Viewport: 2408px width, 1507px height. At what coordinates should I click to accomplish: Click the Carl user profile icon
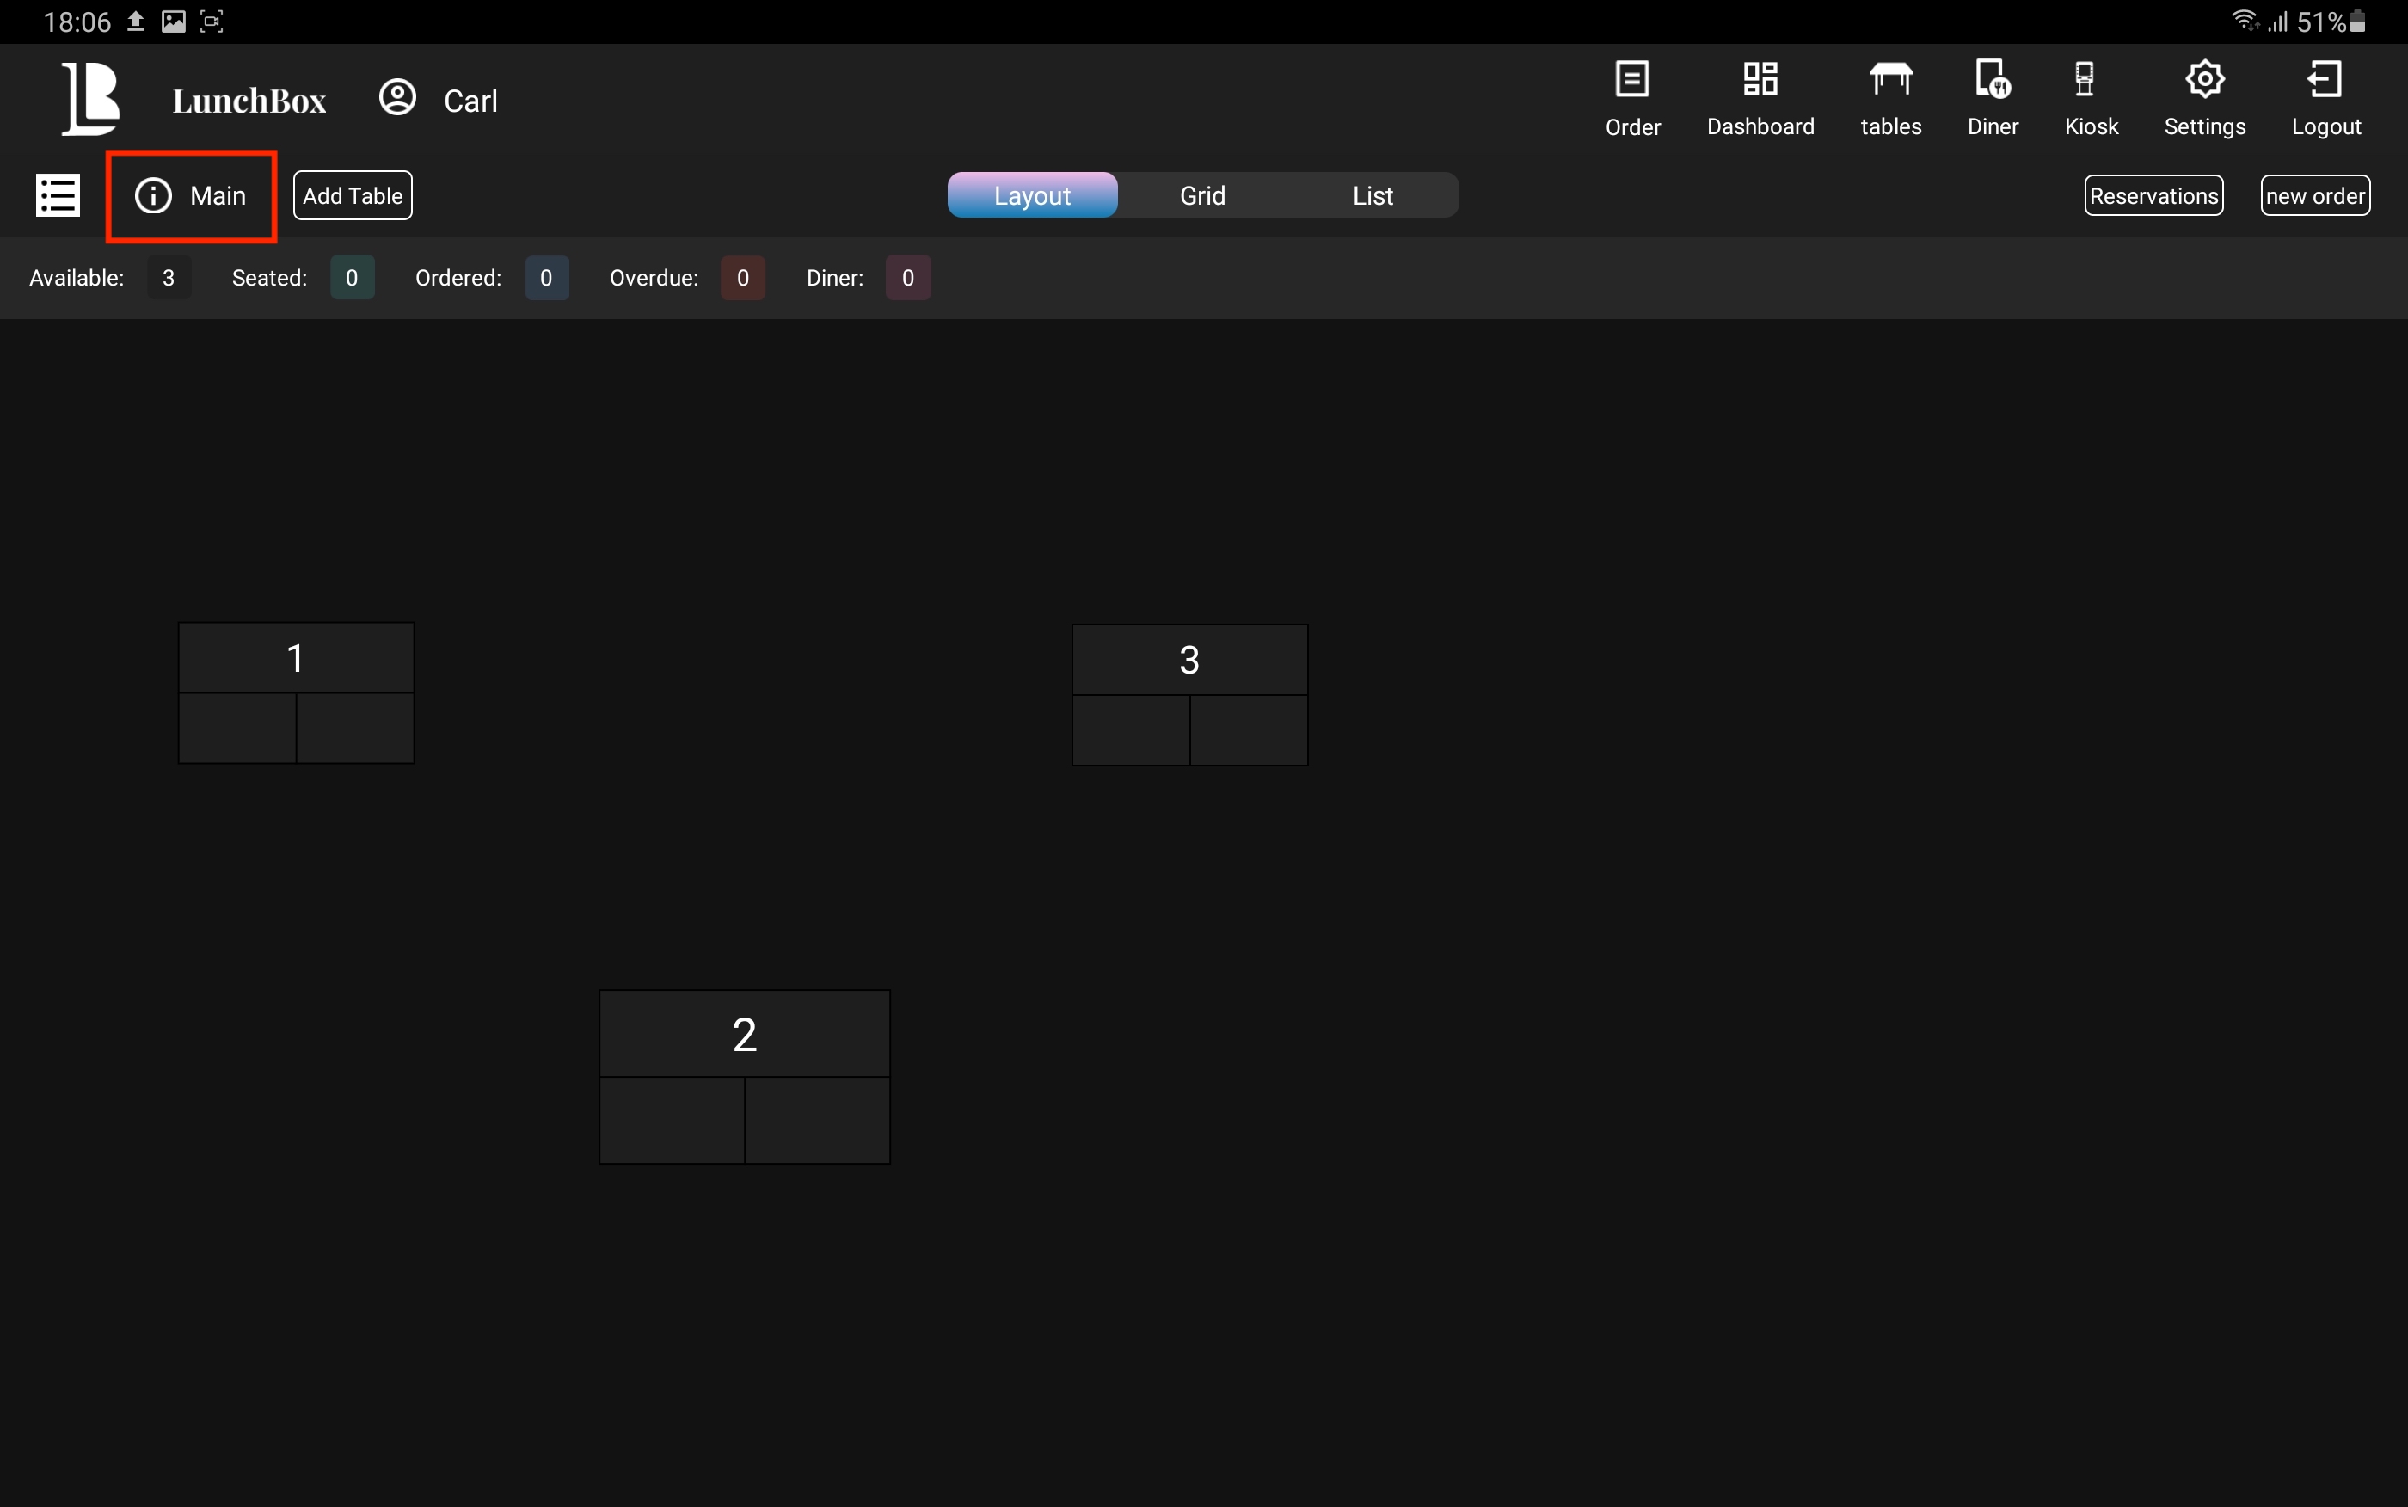[x=397, y=99]
